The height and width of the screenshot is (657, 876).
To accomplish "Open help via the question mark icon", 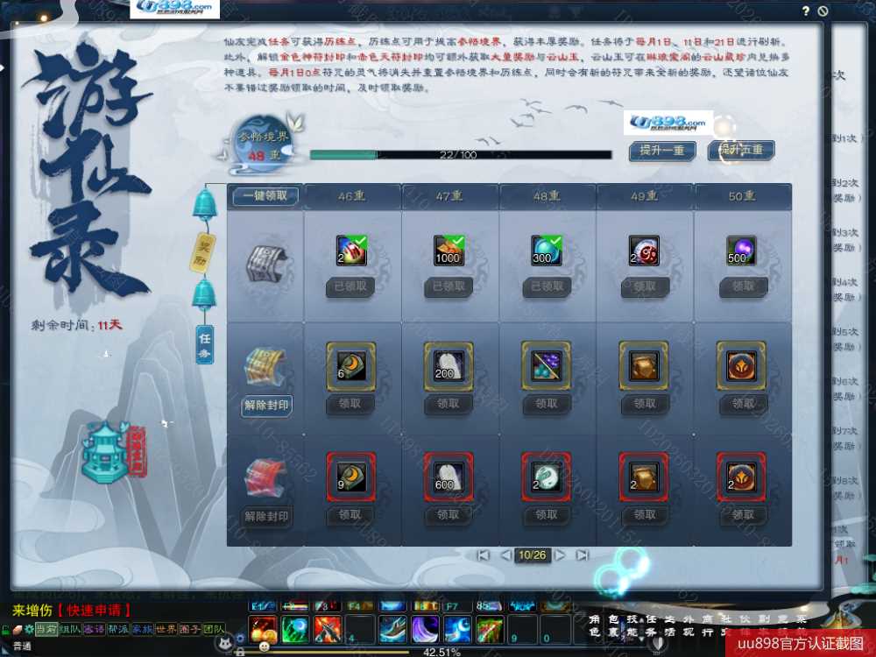I will pos(806,11).
